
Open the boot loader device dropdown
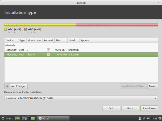81,98
